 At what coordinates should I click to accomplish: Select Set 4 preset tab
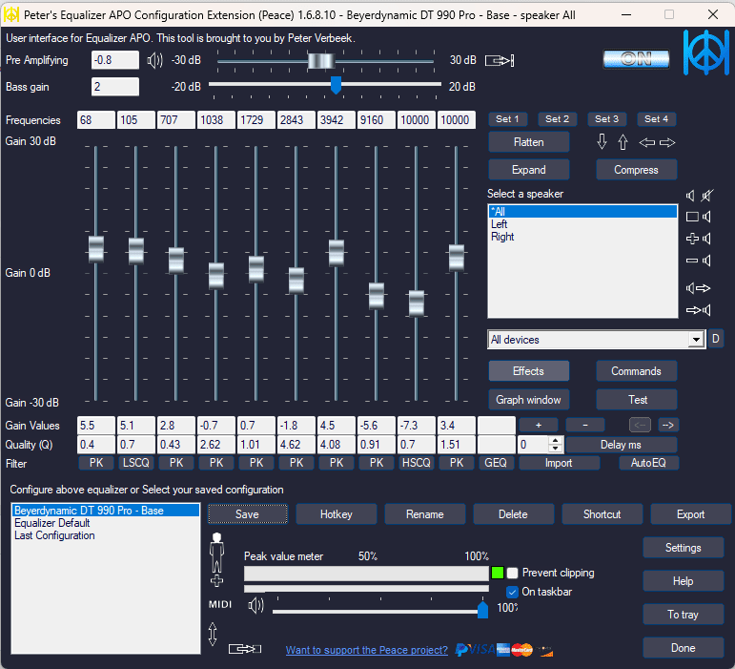[657, 119]
